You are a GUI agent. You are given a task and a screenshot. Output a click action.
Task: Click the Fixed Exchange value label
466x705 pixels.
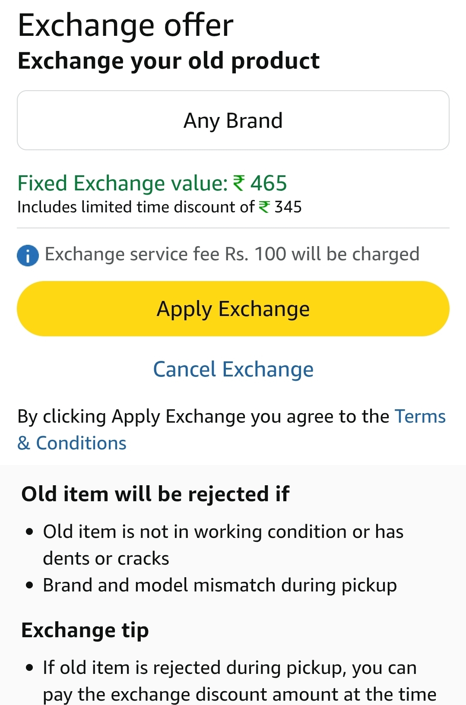coord(122,183)
